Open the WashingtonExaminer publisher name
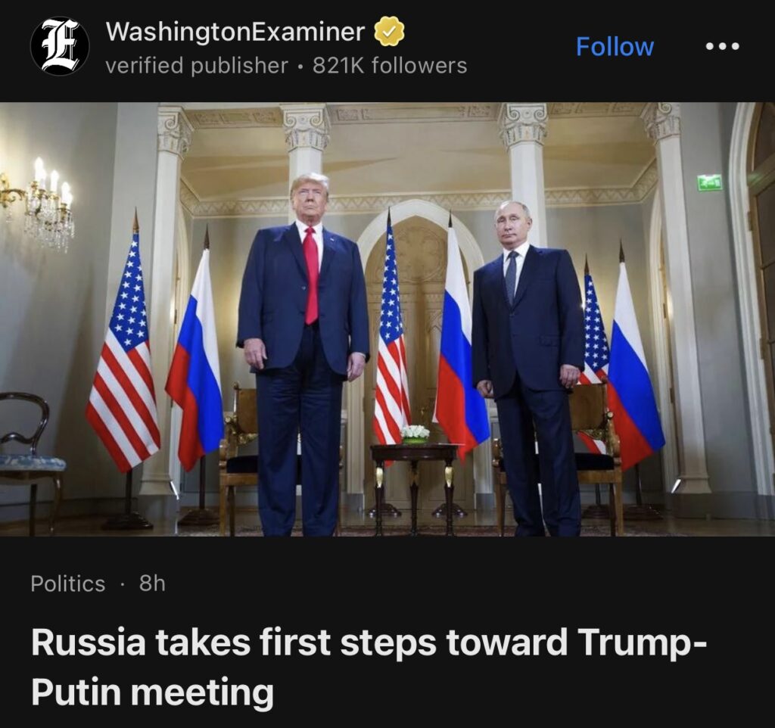The image size is (775, 728). pyautogui.click(x=235, y=32)
